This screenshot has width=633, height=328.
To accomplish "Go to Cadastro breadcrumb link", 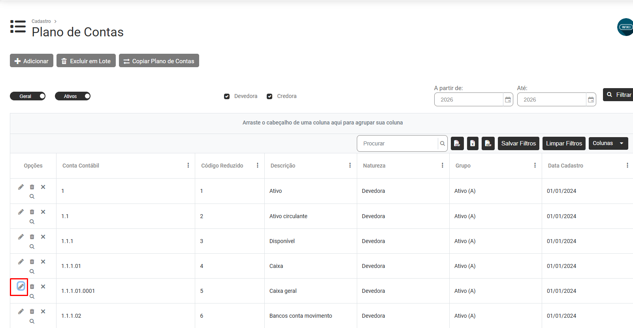I will click(41, 21).
